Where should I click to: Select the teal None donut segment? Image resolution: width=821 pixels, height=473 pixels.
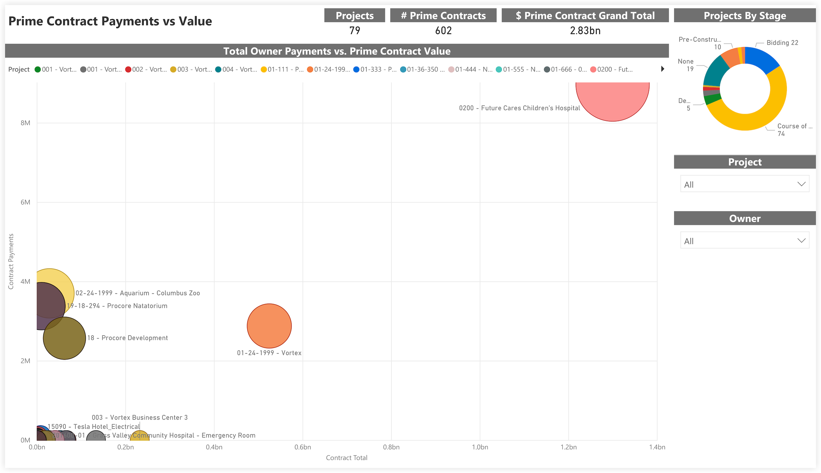click(x=716, y=72)
